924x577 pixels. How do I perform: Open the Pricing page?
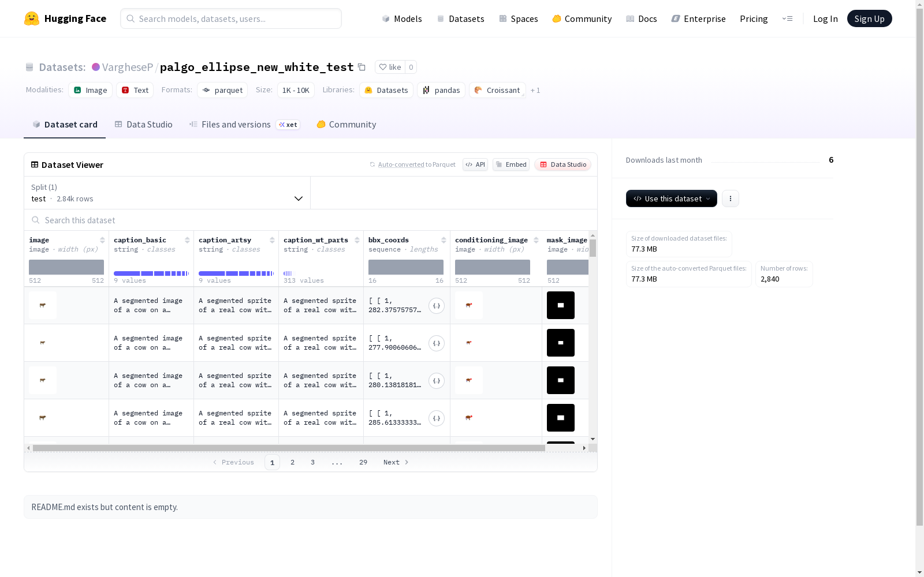(x=754, y=18)
